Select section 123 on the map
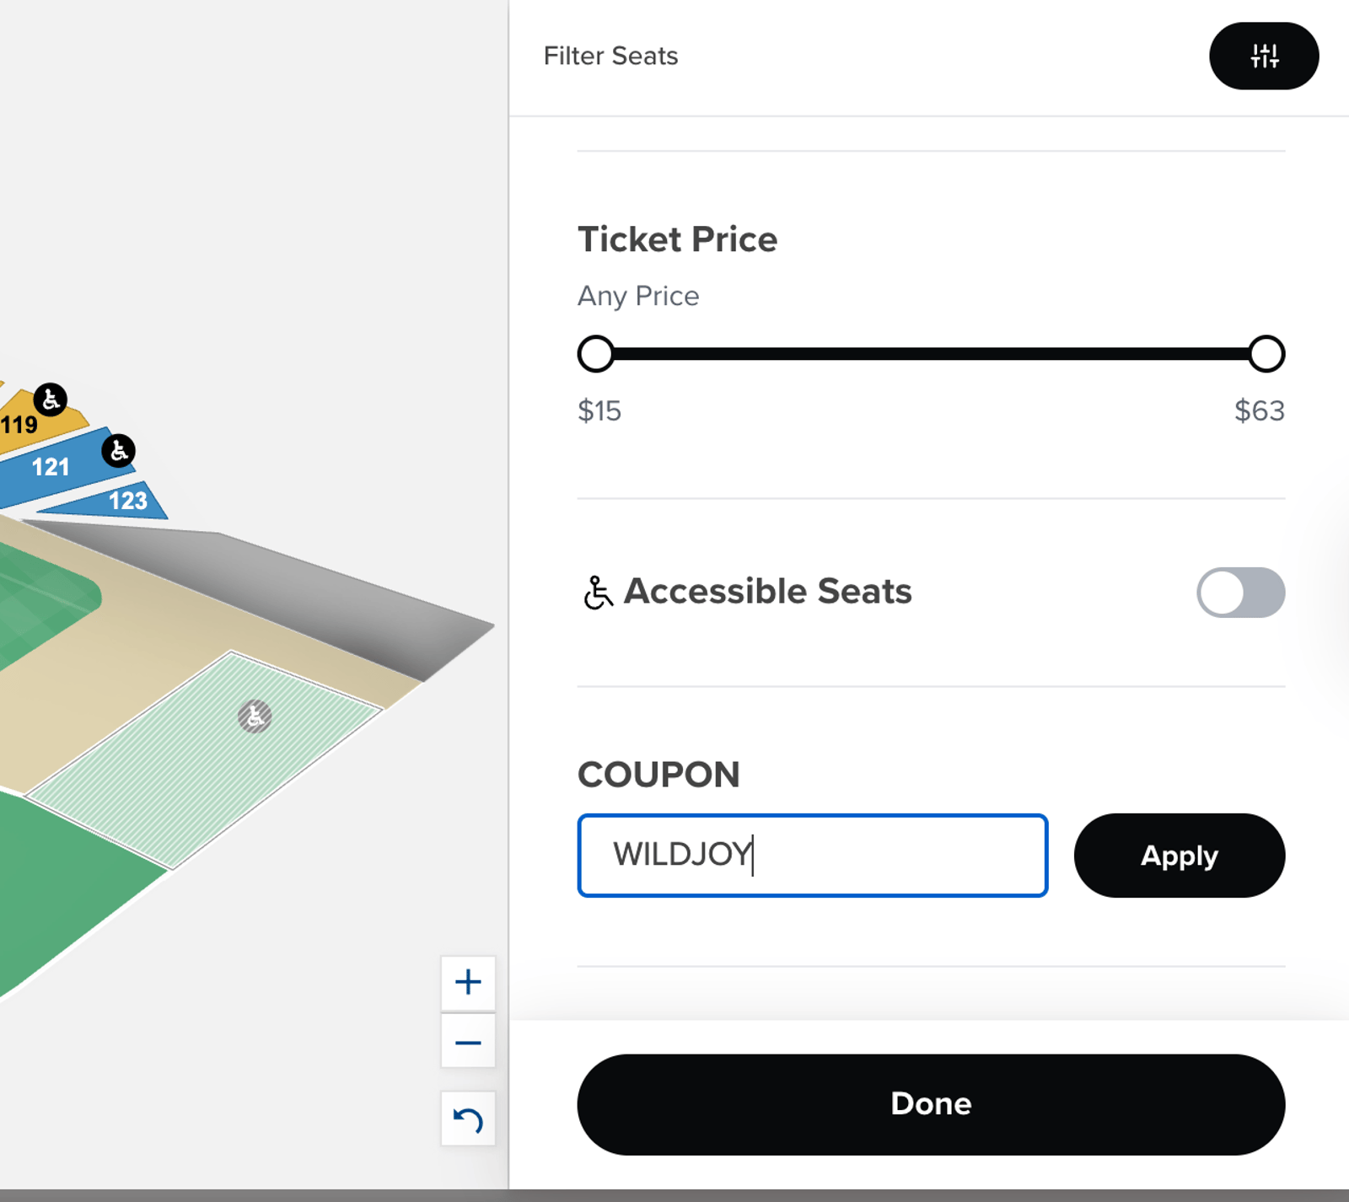The height and width of the screenshot is (1202, 1349). pyautogui.click(x=126, y=502)
